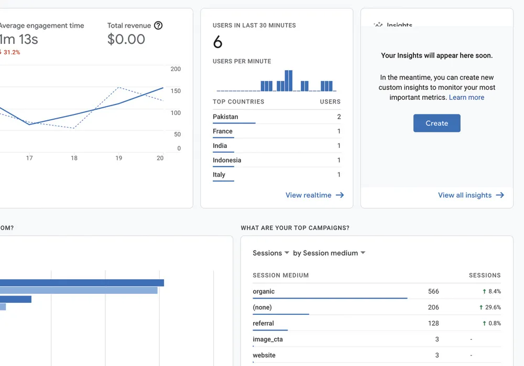Screen dimensions: 524x366
Task: Click the Insights sparkle icon
Action: pos(378,25)
